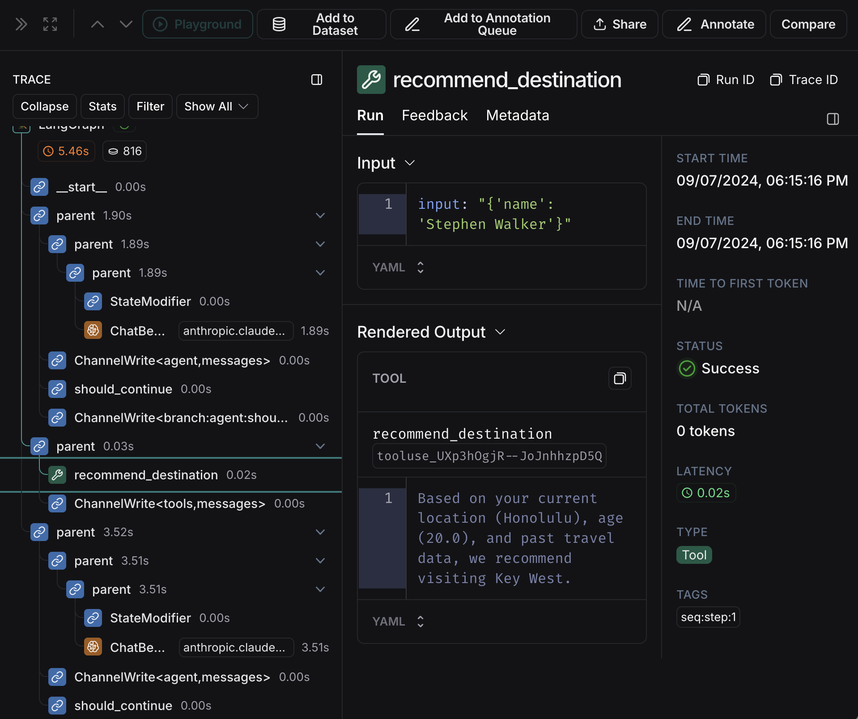
Task: Switch to the Feedback tab
Action: [434, 115]
